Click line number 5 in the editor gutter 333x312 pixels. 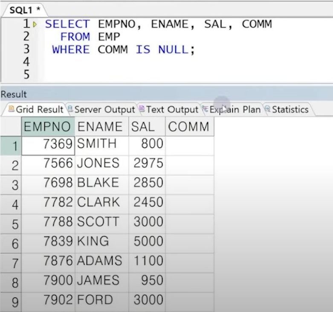26,74
